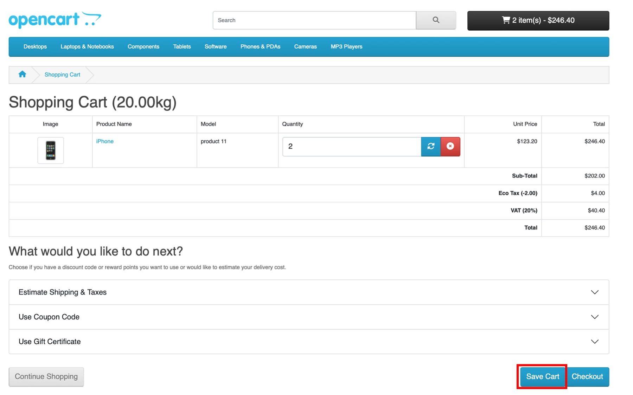Click the Shopping Cart breadcrumb link

(62, 75)
